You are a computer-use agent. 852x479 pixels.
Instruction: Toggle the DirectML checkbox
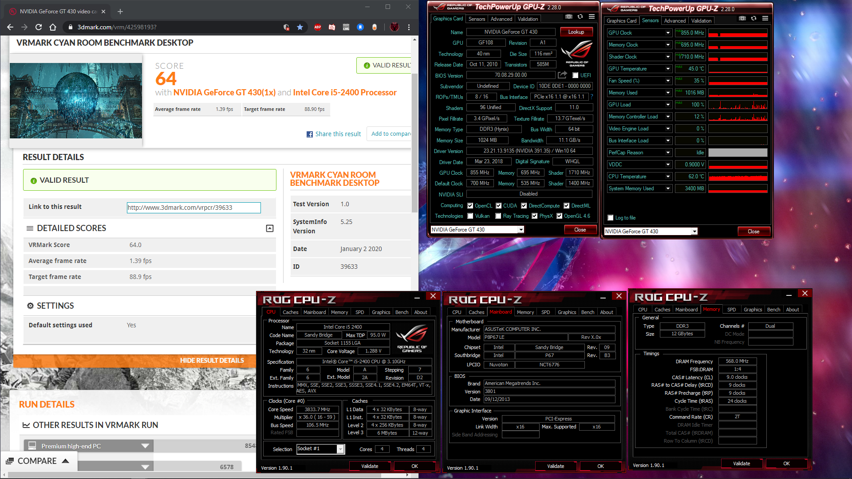[566, 206]
